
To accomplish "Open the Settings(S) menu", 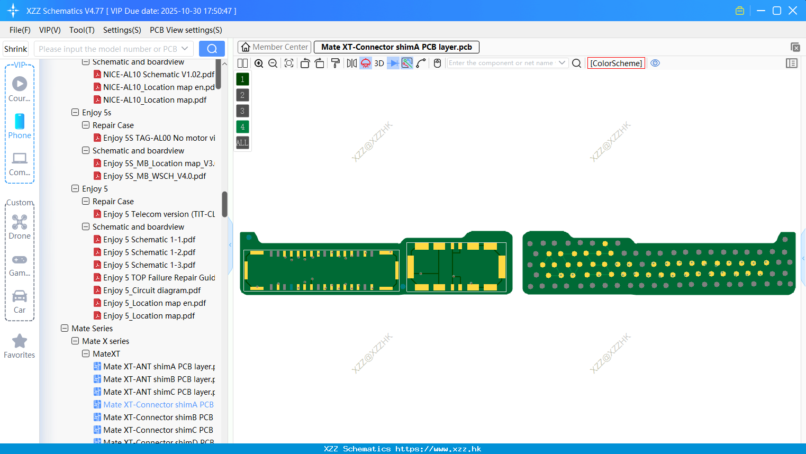I will pos(122,30).
